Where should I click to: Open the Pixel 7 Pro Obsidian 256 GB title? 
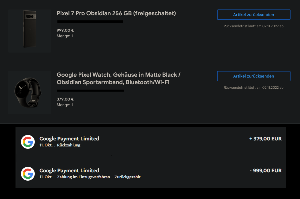click(116, 13)
